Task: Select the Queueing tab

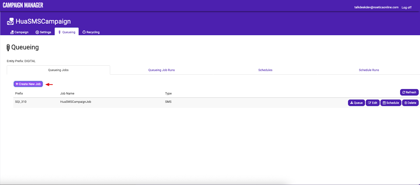Action: [x=67, y=32]
